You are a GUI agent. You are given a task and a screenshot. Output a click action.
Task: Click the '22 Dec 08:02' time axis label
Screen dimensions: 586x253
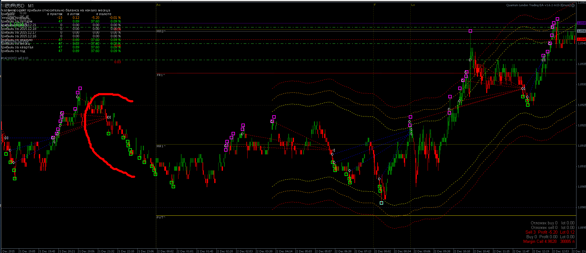(x=383, y=251)
